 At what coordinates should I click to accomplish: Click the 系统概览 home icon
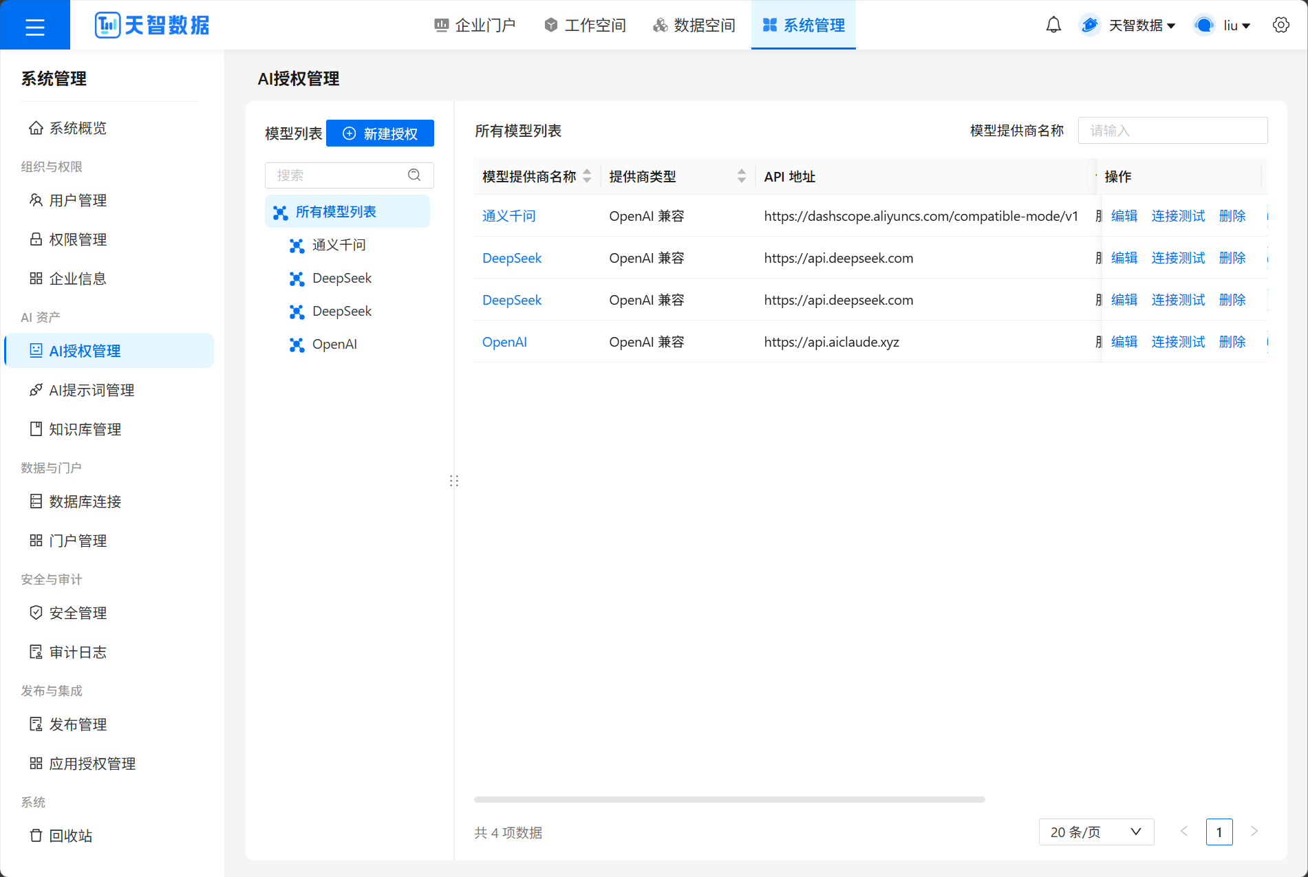pyautogui.click(x=36, y=128)
